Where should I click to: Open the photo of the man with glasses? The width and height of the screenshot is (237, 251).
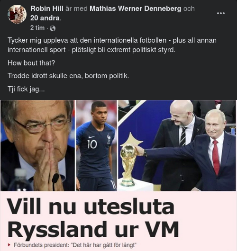coord(37,145)
